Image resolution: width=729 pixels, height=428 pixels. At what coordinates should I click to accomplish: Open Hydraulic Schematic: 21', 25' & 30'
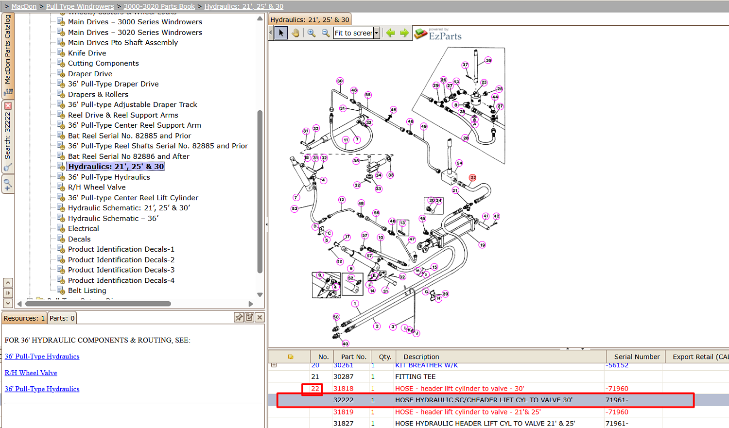[129, 208]
